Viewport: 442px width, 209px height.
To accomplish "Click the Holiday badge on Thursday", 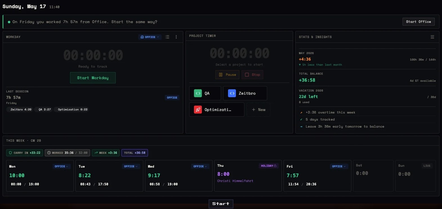I will click(x=268, y=166).
